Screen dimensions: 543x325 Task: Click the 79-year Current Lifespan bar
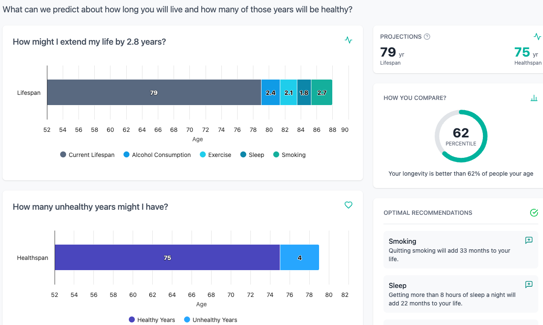coord(154,92)
